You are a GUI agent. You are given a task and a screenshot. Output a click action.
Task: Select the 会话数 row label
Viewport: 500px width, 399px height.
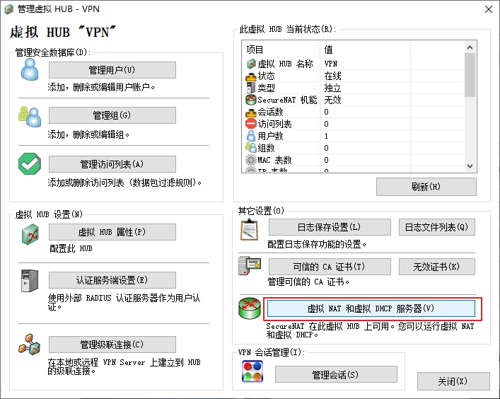[270, 112]
